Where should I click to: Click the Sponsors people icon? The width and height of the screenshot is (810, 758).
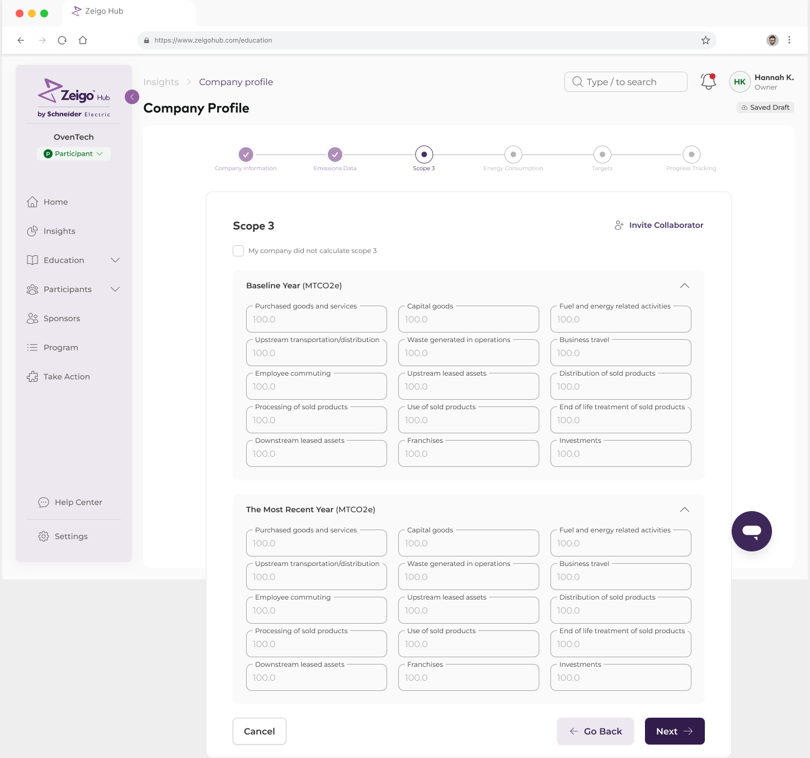[x=32, y=319]
